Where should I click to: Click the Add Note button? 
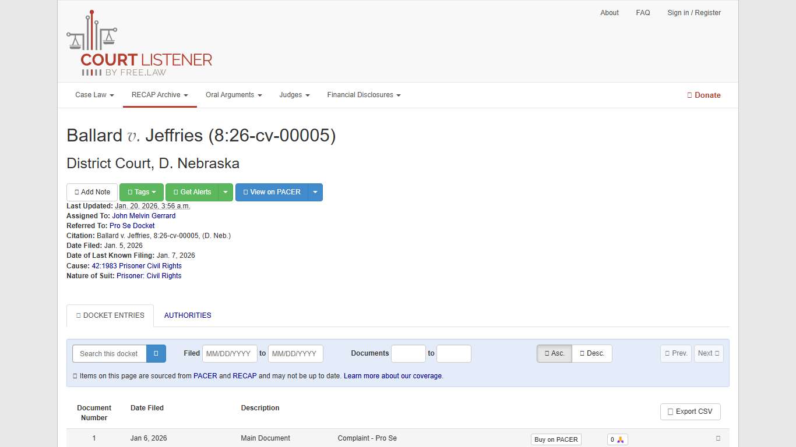(x=92, y=192)
